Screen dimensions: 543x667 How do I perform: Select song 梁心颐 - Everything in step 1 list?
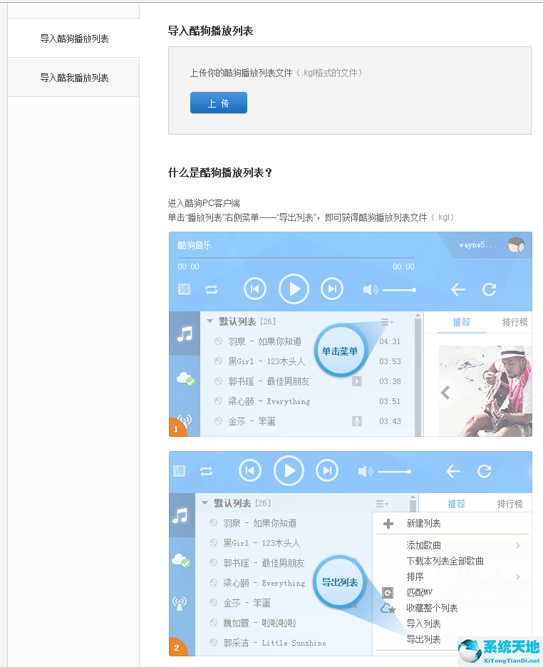pyautogui.click(x=269, y=401)
